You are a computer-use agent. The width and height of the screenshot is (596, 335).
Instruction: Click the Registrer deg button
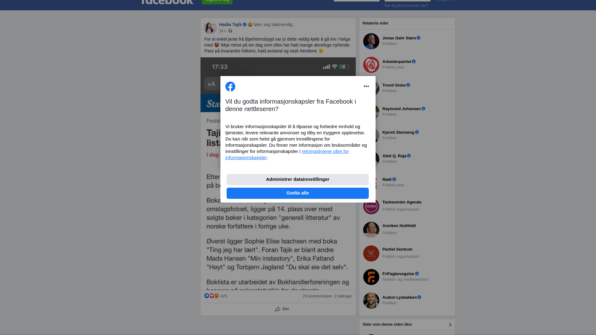click(x=217, y=2)
